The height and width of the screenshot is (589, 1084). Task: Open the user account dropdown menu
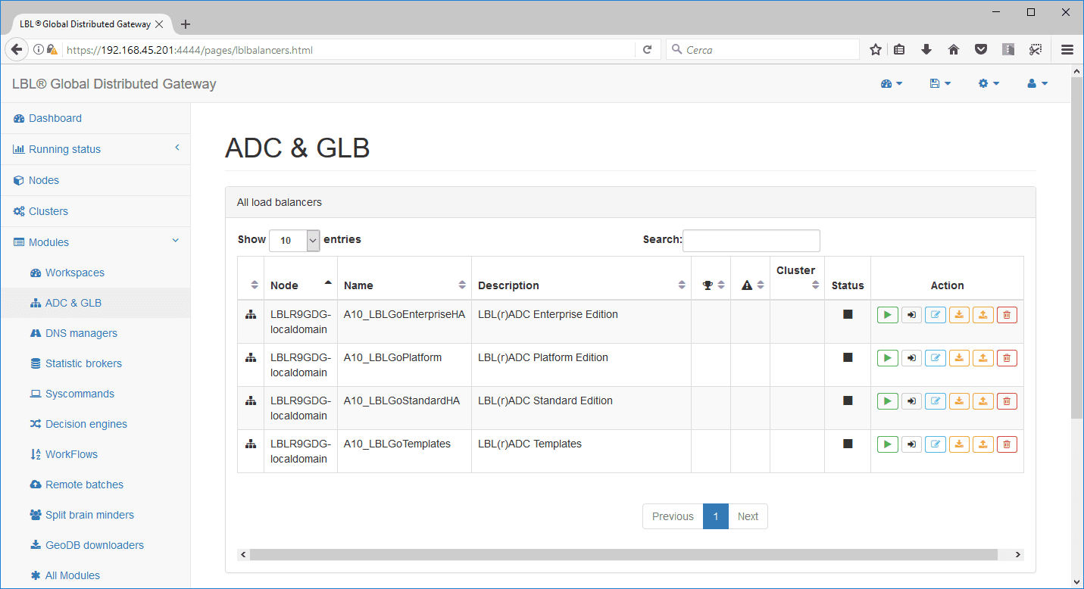1037,83
